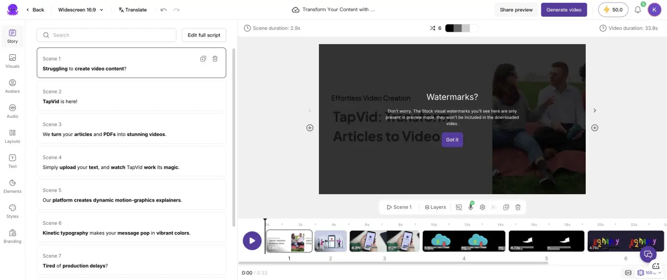Go Back to previous page

click(35, 10)
